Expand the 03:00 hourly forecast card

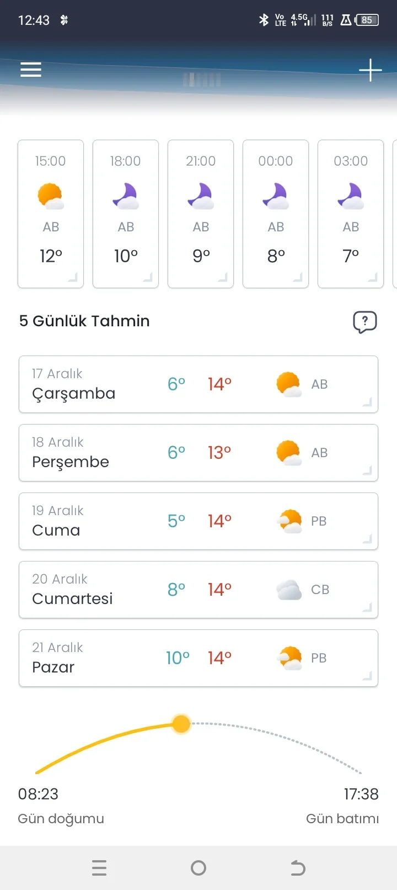351,214
